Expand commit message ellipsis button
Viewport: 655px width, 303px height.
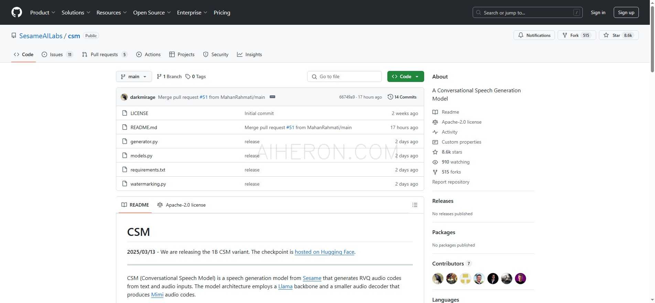272,97
